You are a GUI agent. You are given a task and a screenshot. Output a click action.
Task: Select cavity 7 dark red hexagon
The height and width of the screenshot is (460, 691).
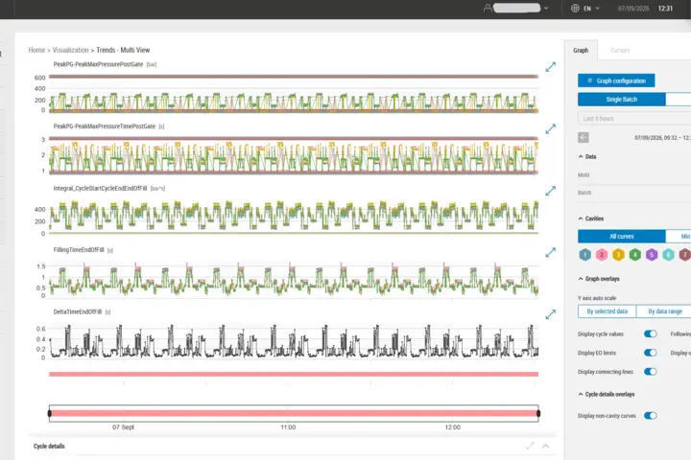tap(685, 254)
